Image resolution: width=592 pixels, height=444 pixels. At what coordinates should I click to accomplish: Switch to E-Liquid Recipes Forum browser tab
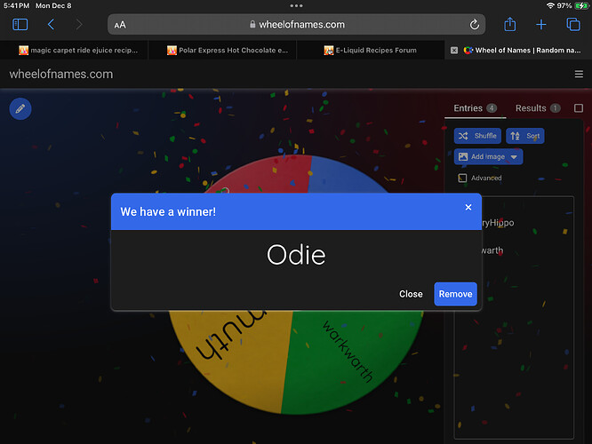pos(370,51)
